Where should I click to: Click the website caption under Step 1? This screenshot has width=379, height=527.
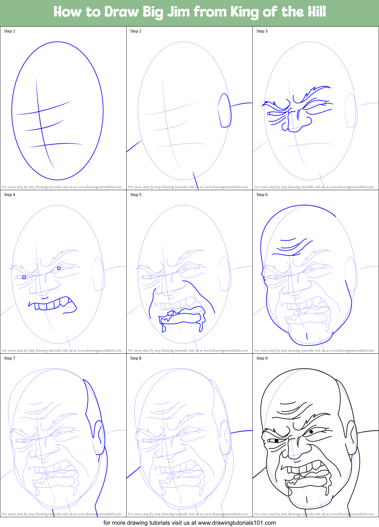62,187
